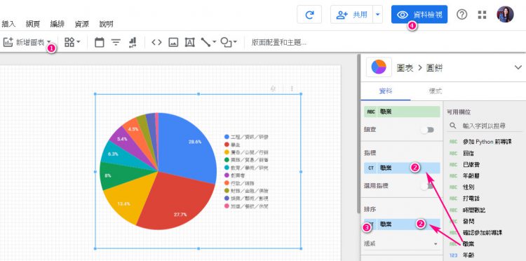The width and height of the screenshot is (526, 261).
Task: Click the pie chart type thumbnail
Action: tap(379, 67)
